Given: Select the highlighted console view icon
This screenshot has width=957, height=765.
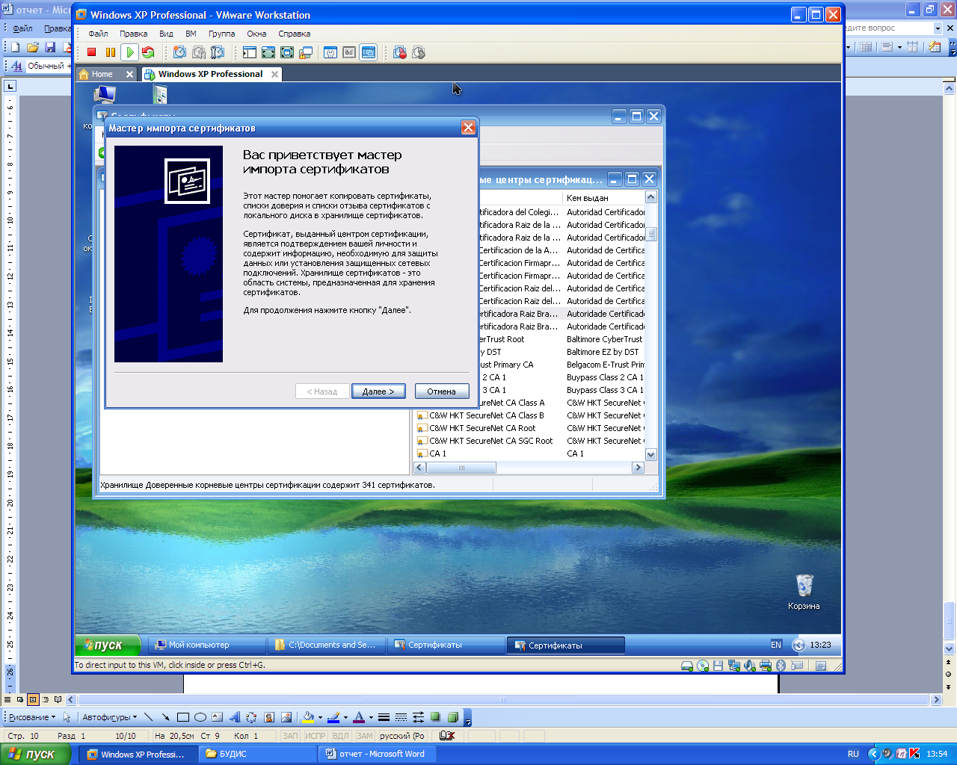Looking at the screenshot, I should 369,52.
